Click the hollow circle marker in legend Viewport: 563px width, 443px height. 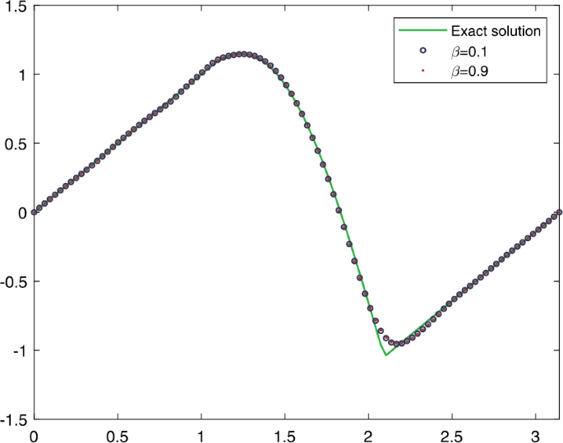423,51
